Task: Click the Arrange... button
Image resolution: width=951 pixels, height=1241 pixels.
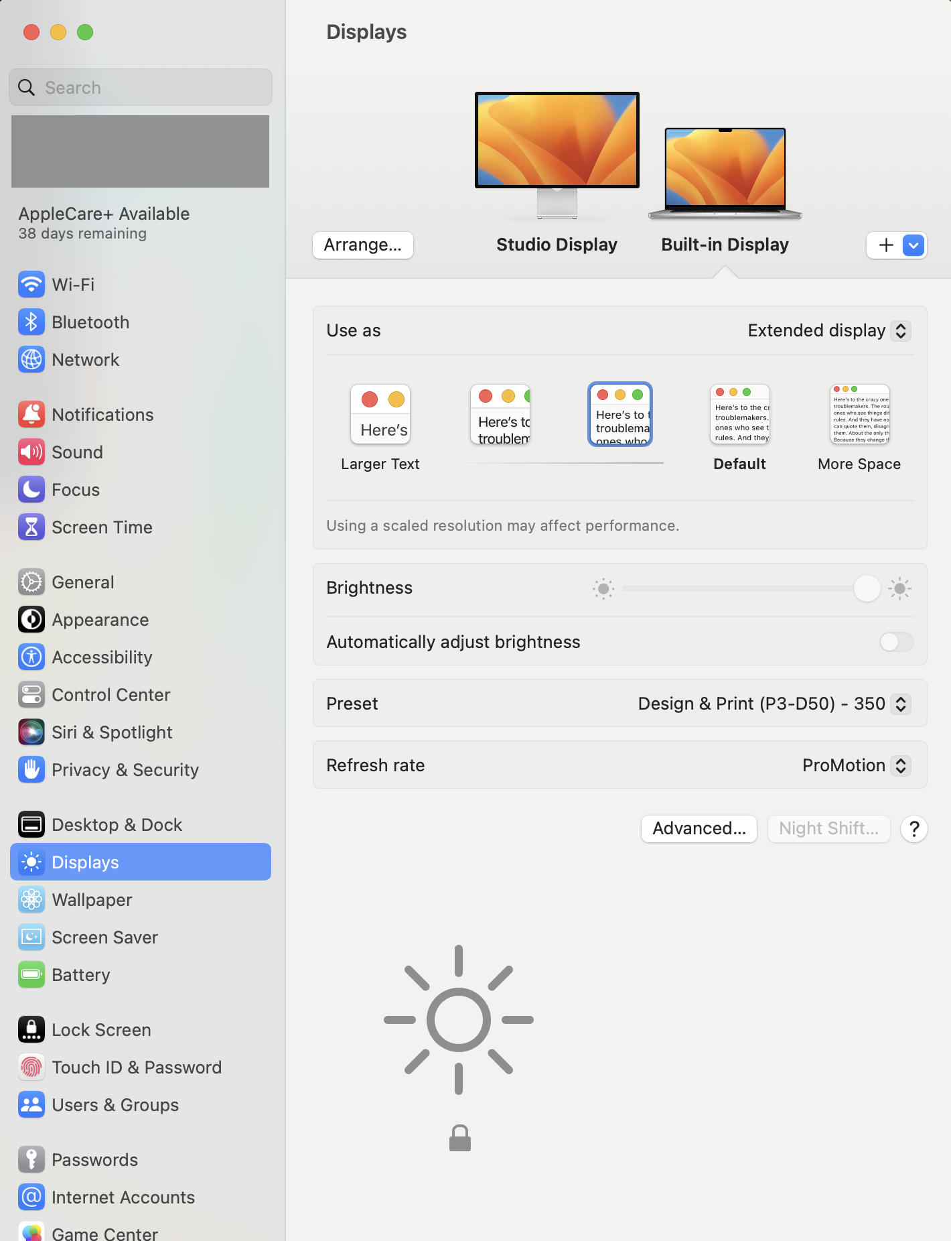Action: tap(363, 245)
